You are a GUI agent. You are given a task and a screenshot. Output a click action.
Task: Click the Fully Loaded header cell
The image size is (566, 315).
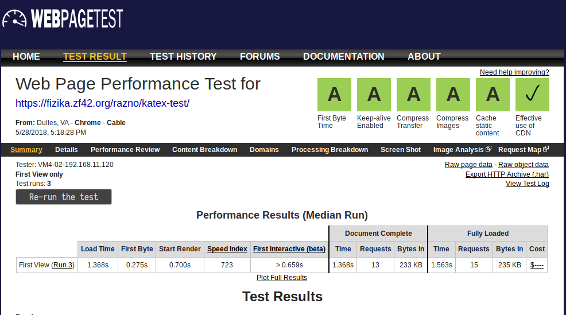(488, 234)
